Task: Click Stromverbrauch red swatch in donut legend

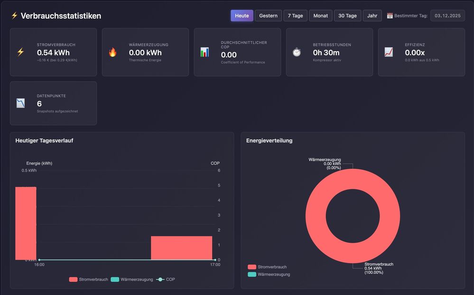Action: click(x=252, y=267)
